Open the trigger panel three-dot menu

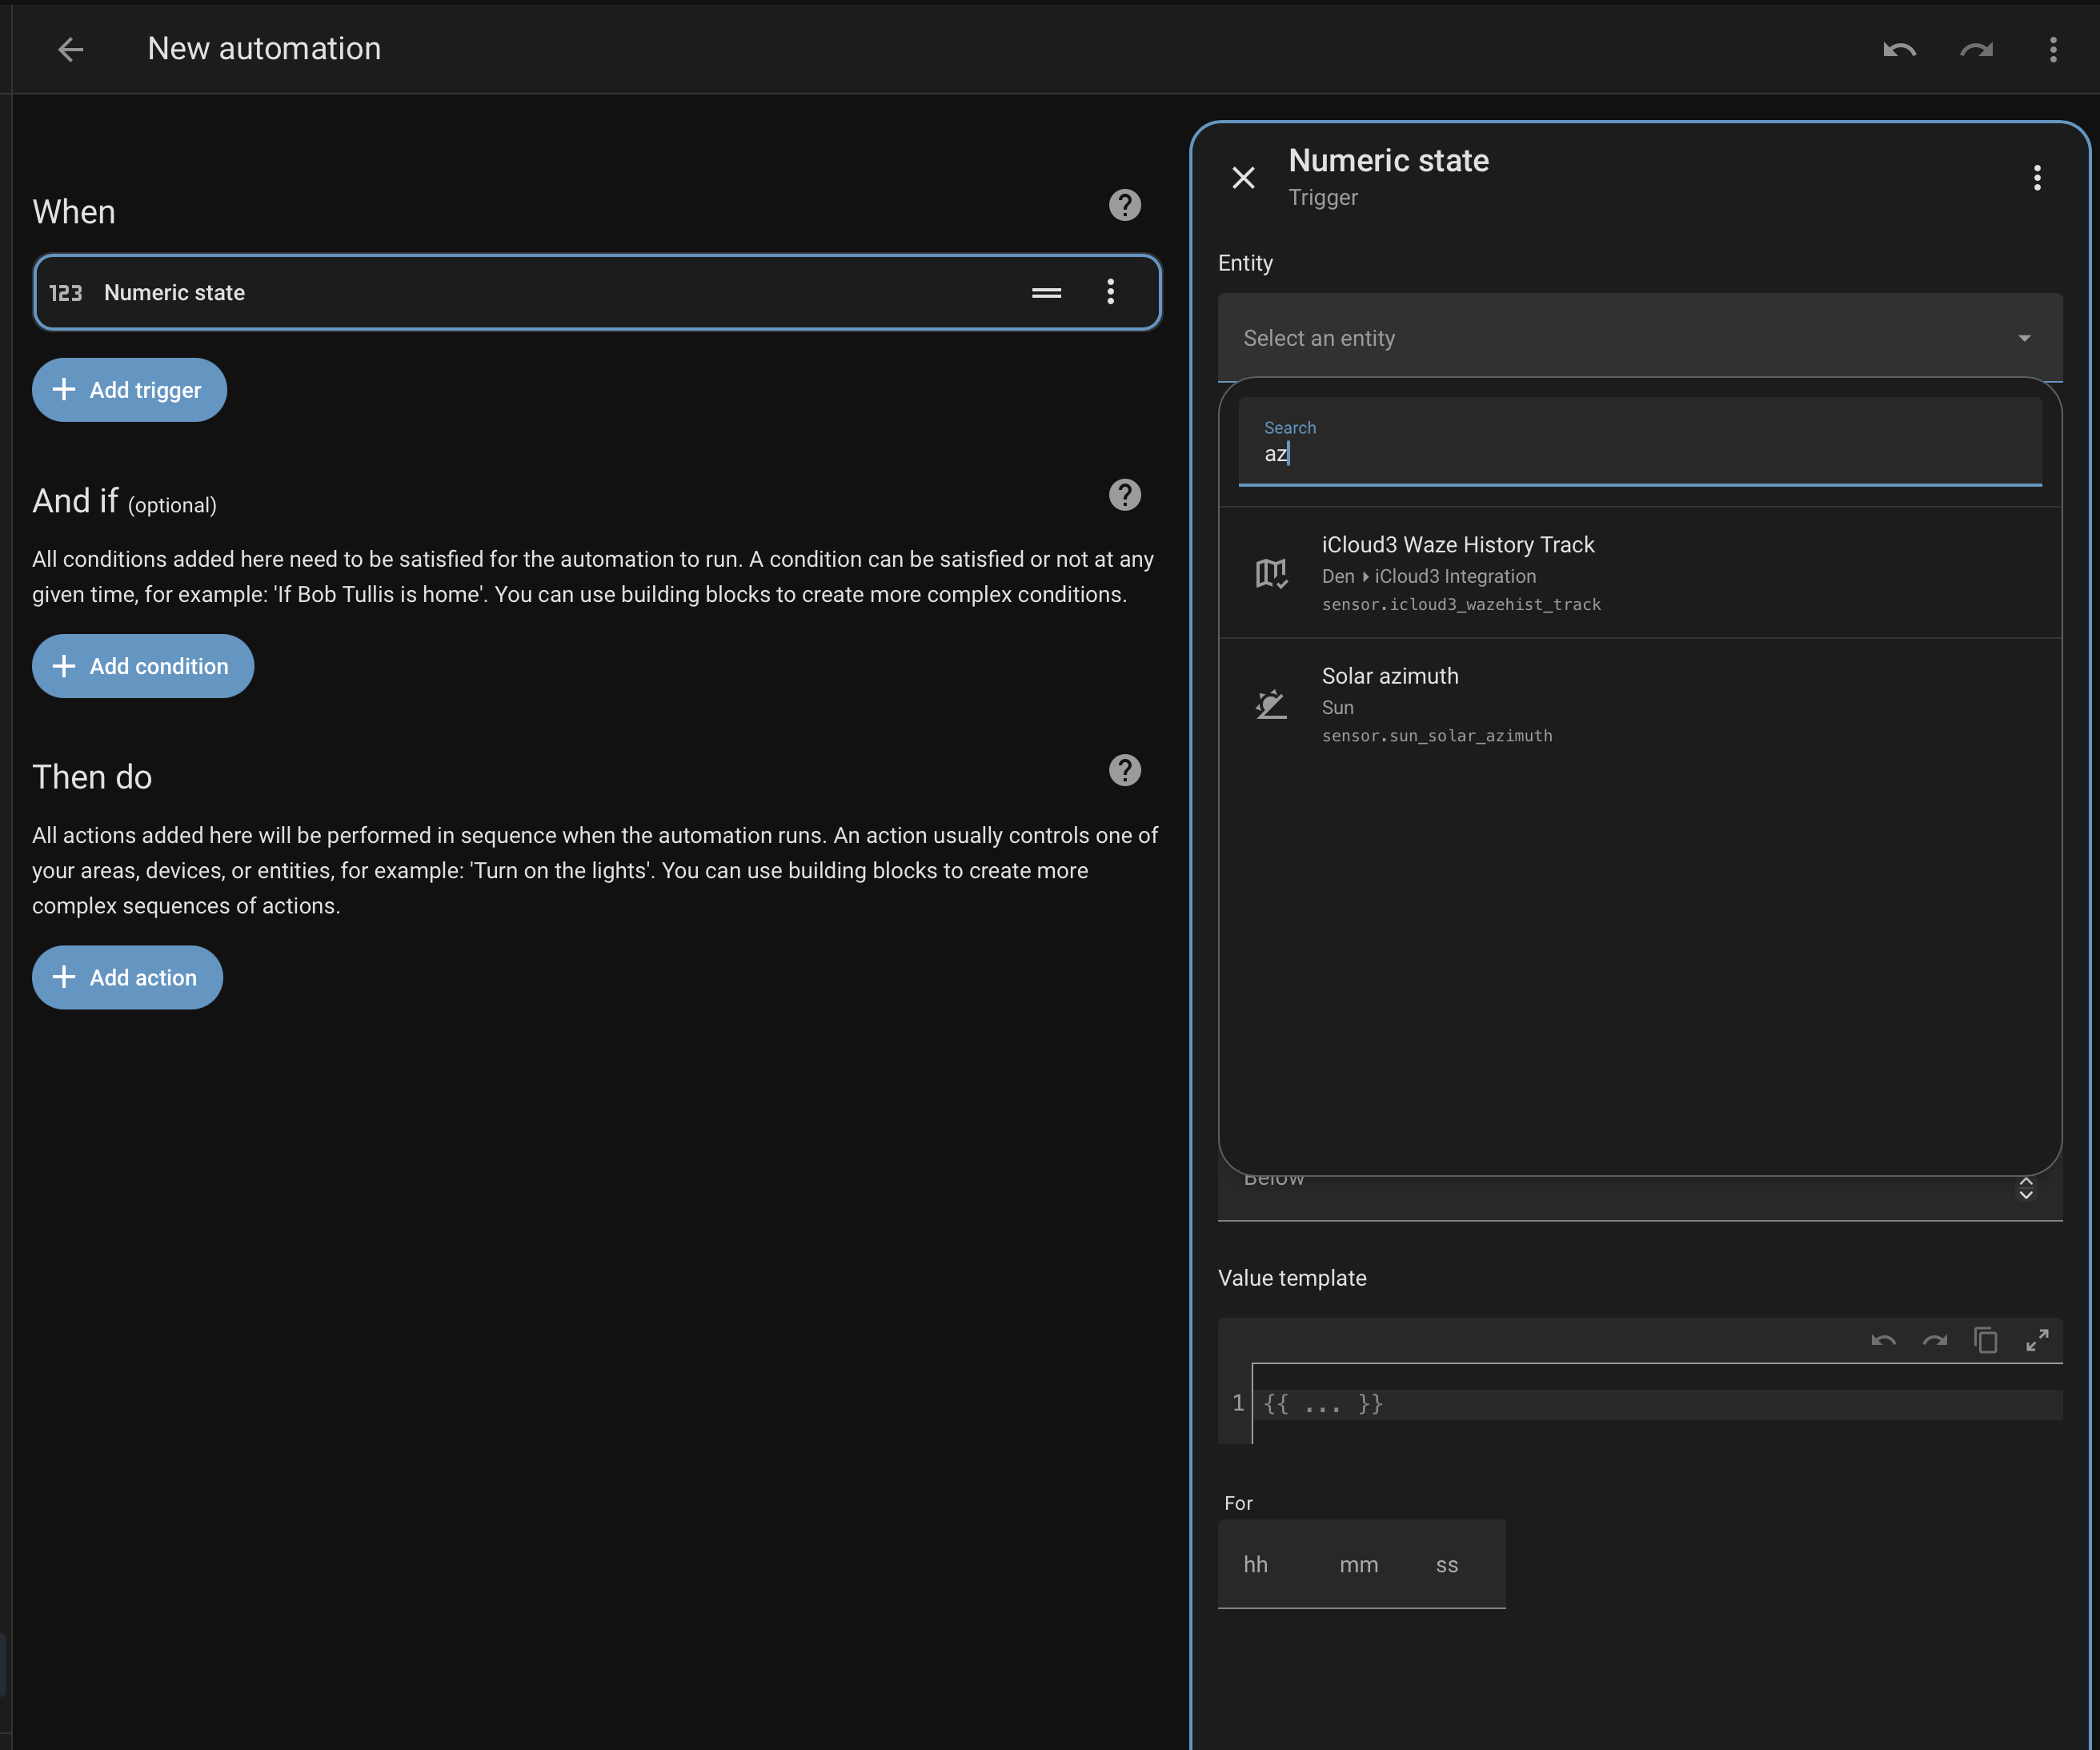(x=2037, y=178)
